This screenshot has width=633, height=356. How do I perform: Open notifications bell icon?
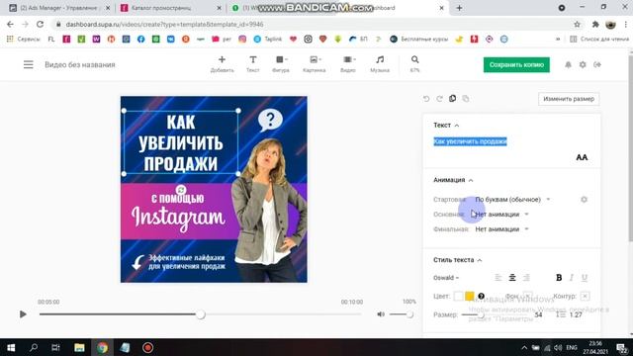(568, 64)
